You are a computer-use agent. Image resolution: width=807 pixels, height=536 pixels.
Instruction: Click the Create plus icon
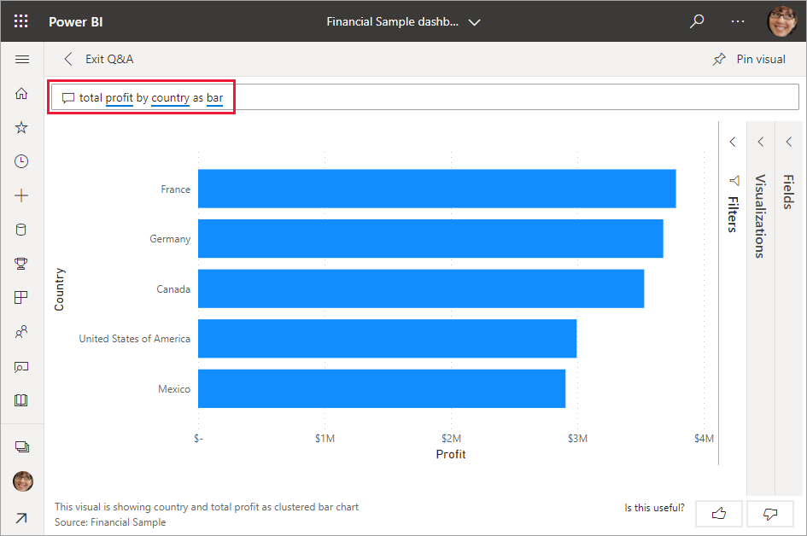coord(22,195)
